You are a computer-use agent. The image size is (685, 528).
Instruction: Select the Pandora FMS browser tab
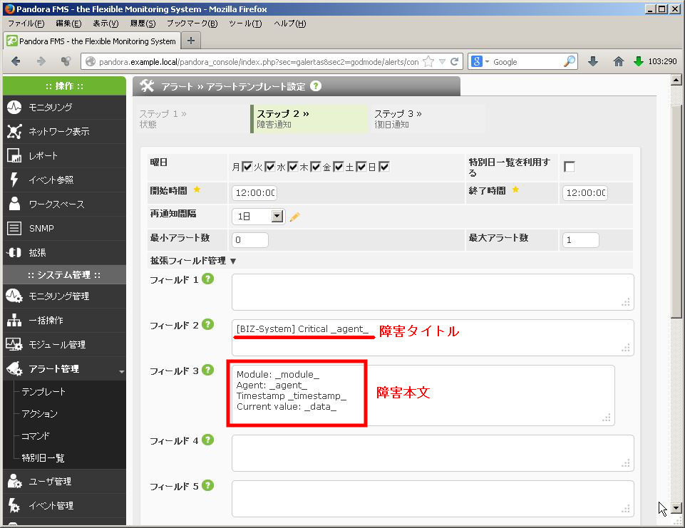click(x=92, y=41)
